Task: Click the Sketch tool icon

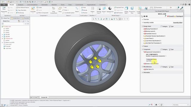Action: (x=77, y=9)
